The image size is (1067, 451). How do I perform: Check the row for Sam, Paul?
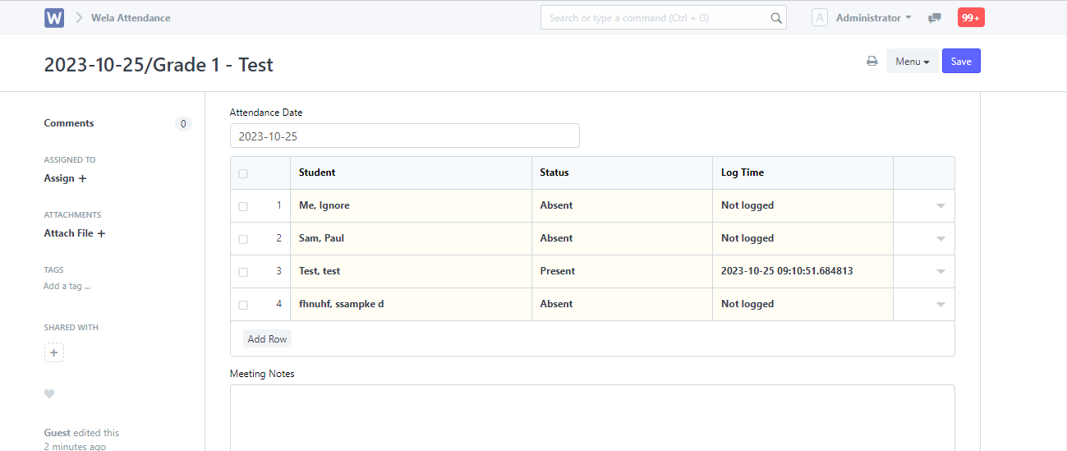tap(243, 239)
